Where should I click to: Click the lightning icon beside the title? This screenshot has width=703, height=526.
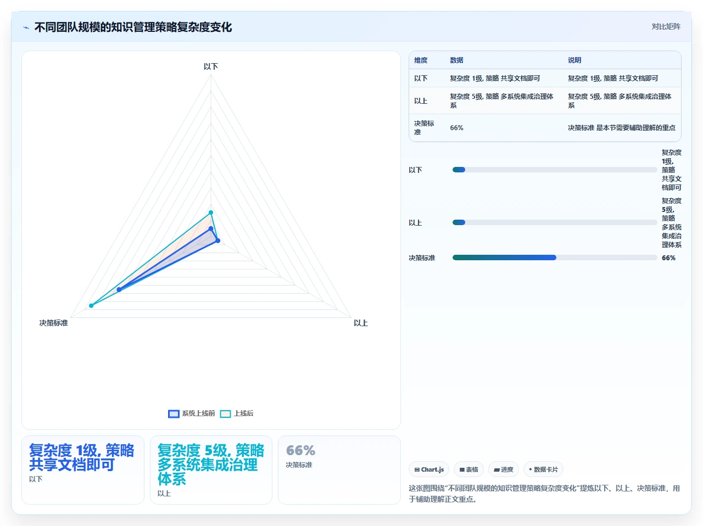coord(26,27)
